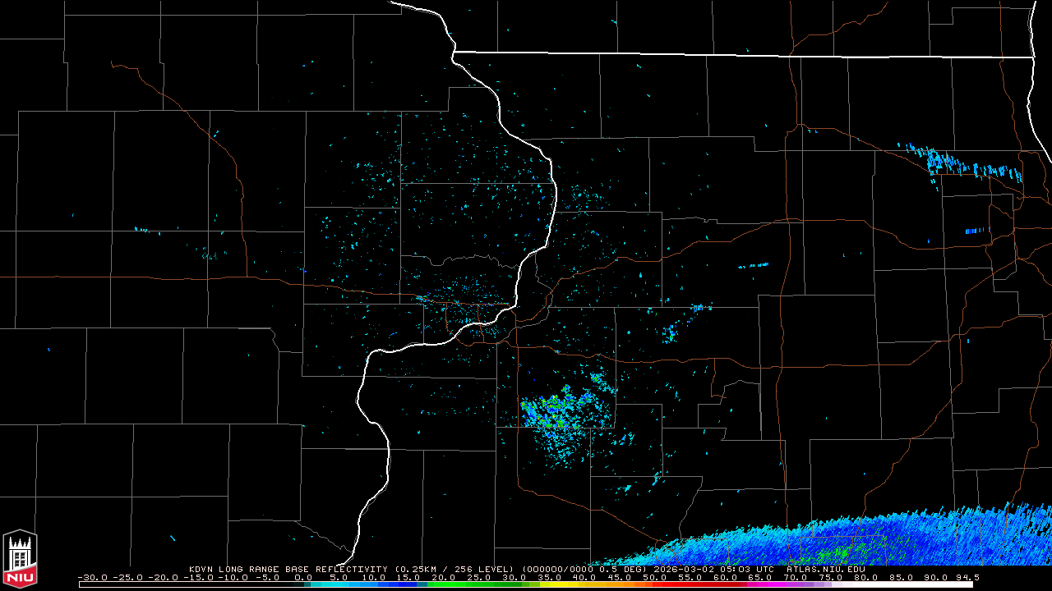
Task: Click the NIU logo in the corner
Action: click(20, 559)
